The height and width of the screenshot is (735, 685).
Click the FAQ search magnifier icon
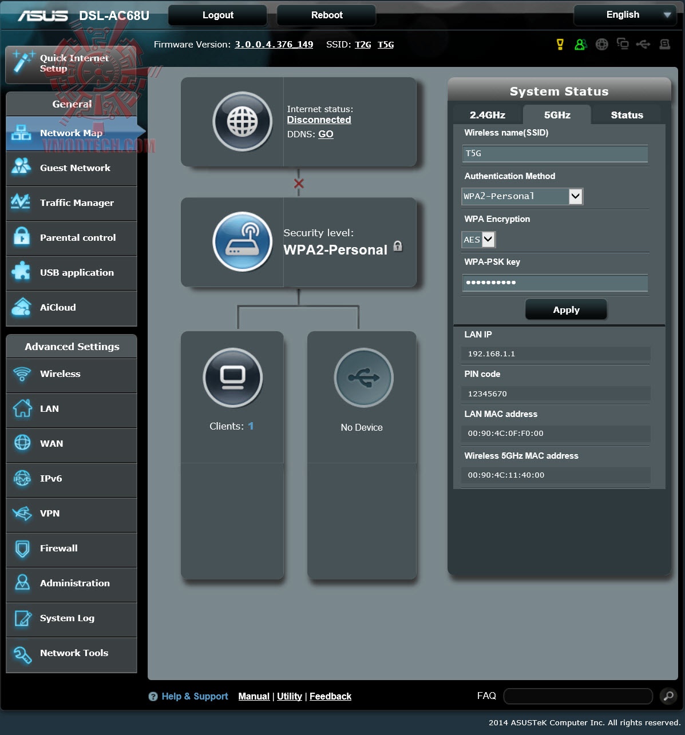pos(668,696)
